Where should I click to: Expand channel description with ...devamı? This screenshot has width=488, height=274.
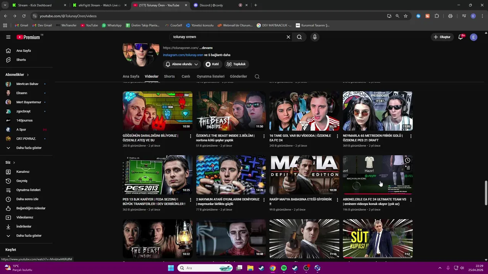coord(206,48)
